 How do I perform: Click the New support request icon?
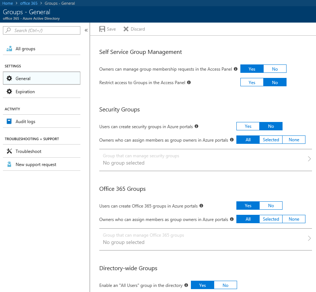pos(9,165)
